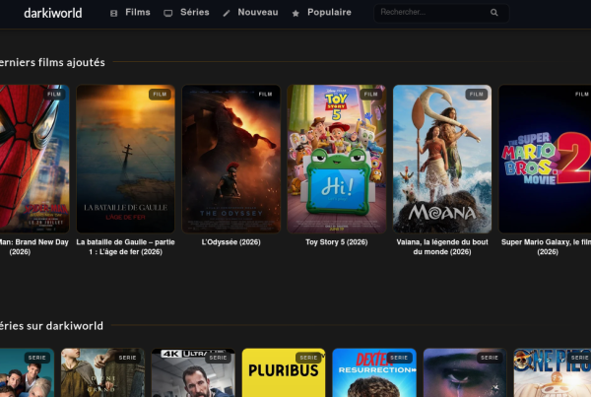Click the FILM badge on La bataille de Gaulle
591x397 pixels.
coord(160,95)
